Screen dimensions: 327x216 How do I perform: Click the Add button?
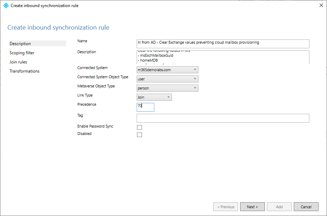click(279, 207)
